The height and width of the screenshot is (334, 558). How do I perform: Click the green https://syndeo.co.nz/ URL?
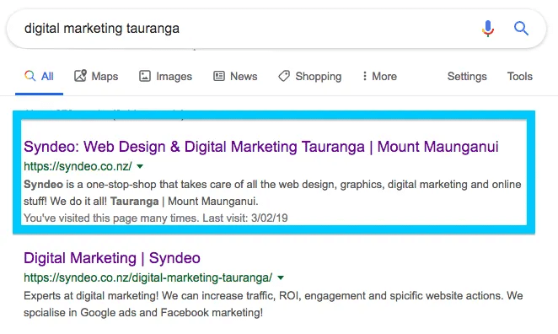78,166
